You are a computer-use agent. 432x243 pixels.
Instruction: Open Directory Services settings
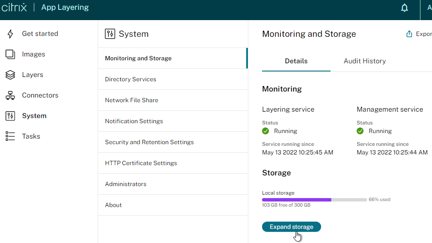(173, 79)
